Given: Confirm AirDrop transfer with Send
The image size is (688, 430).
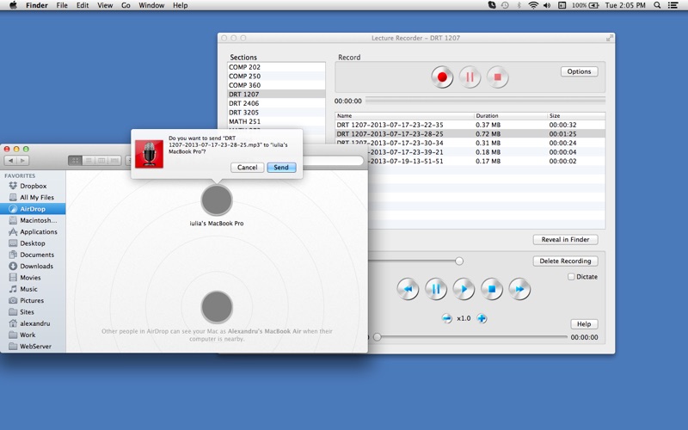Looking at the screenshot, I should coord(281,168).
